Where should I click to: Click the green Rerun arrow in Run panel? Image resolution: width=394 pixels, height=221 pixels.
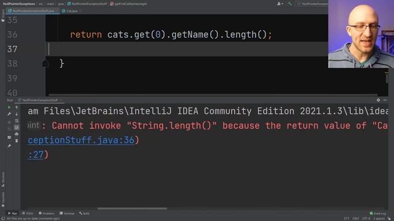(x=9, y=107)
